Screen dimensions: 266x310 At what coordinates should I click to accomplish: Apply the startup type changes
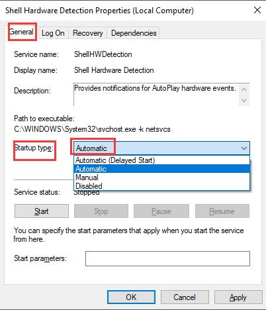pyautogui.click(x=238, y=297)
